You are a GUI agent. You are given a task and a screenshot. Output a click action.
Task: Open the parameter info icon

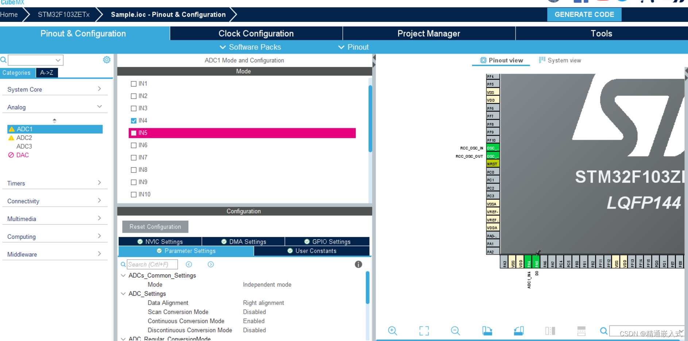(x=359, y=264)
